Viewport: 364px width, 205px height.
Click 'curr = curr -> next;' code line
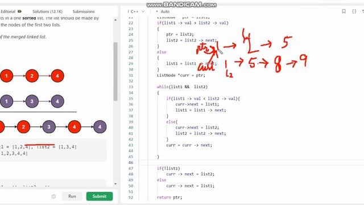[189, 145]
